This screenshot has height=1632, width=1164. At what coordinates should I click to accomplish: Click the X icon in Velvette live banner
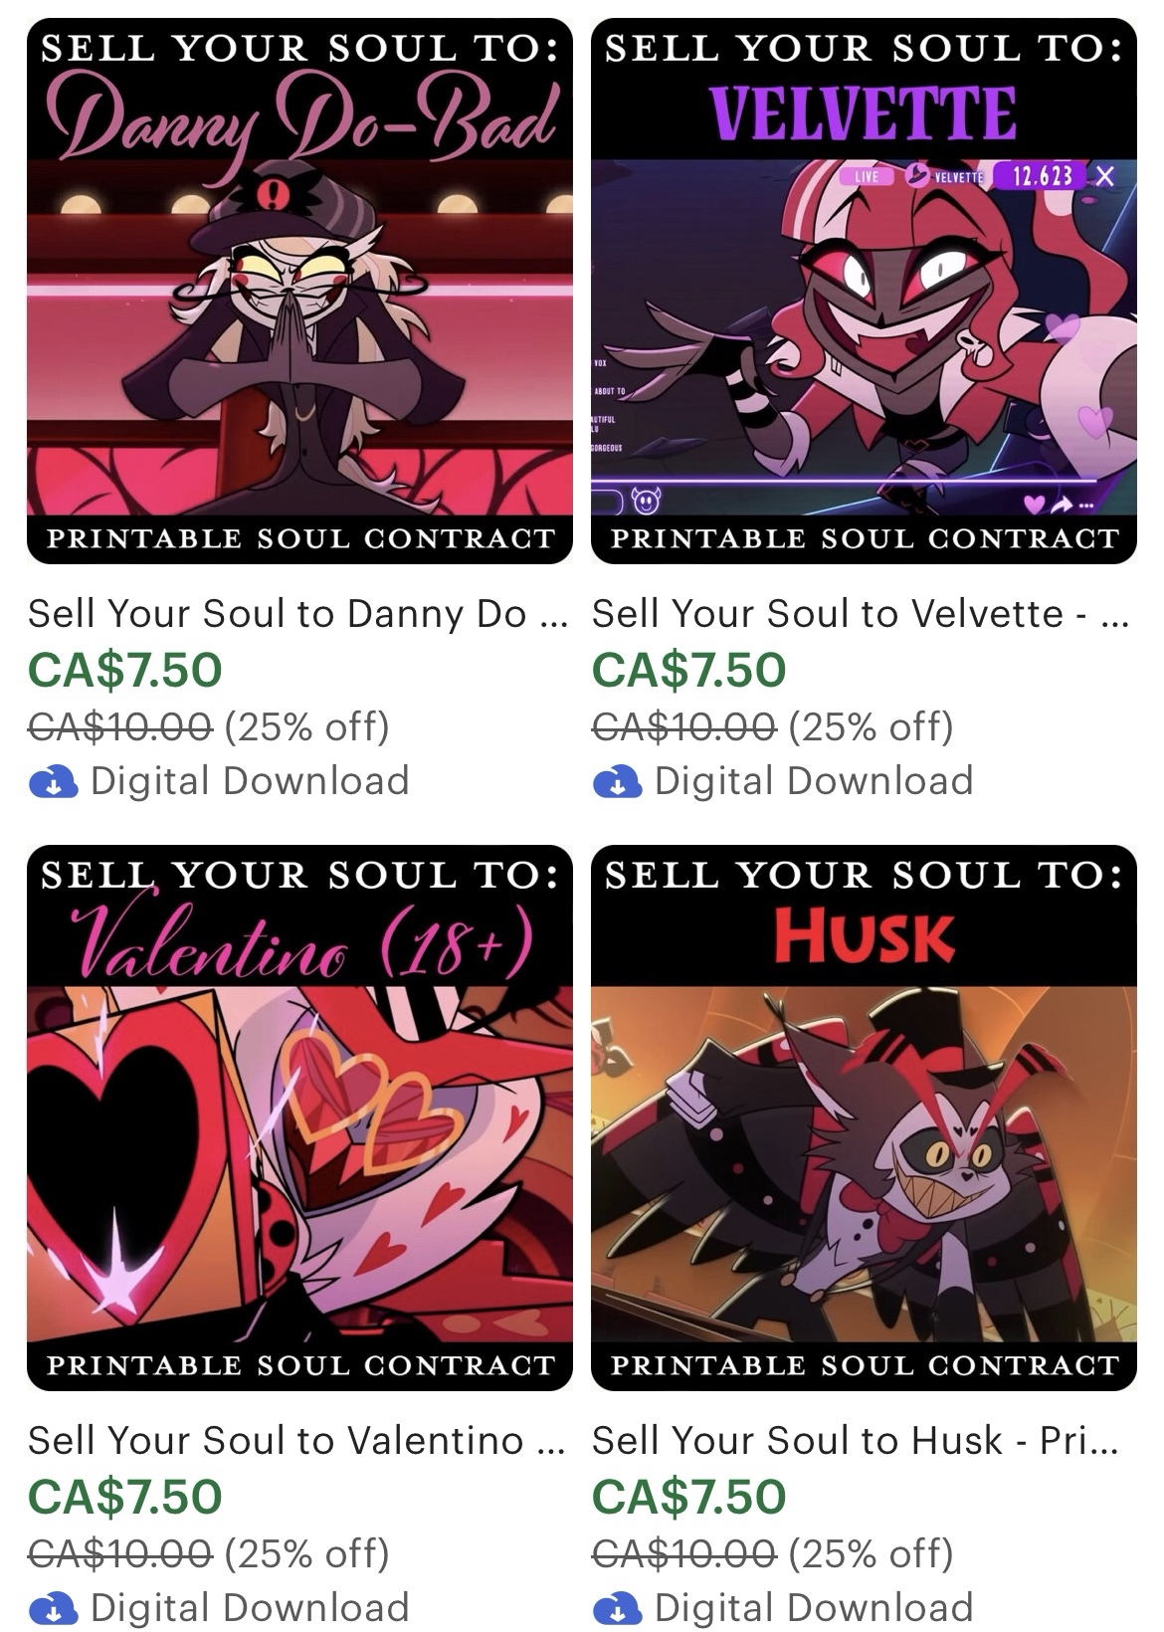tap(1104, 176)
